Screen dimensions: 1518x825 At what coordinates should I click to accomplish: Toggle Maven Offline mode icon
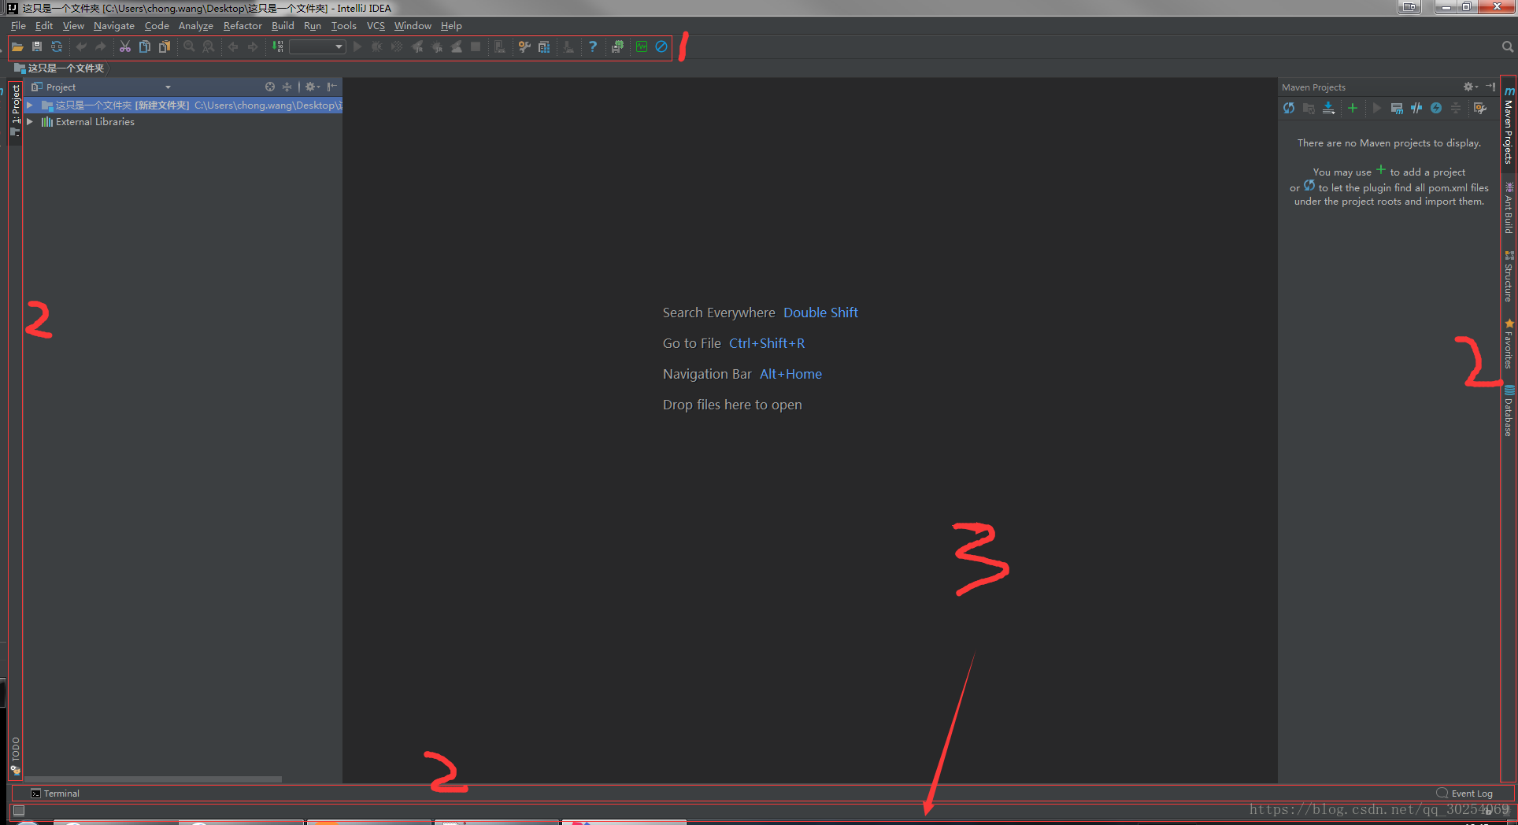(1416, 109)
